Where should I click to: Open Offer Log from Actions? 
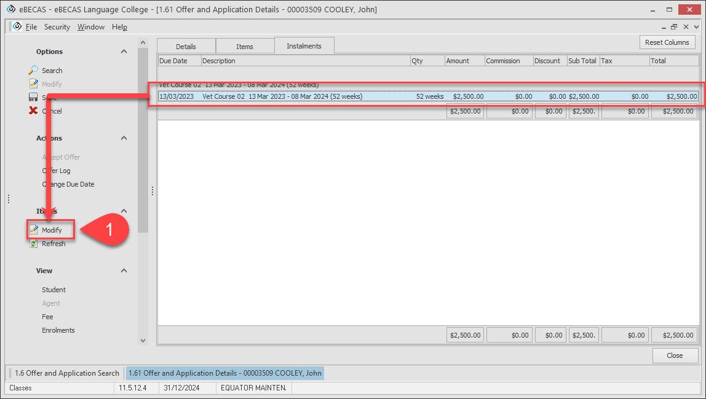tap(56, 171)
